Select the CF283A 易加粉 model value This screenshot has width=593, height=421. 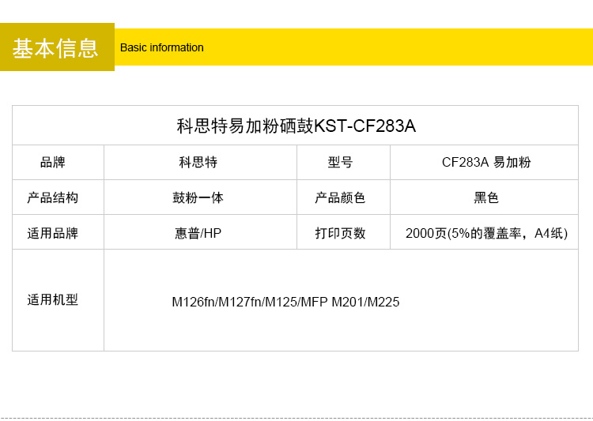(x=486, y=163)
